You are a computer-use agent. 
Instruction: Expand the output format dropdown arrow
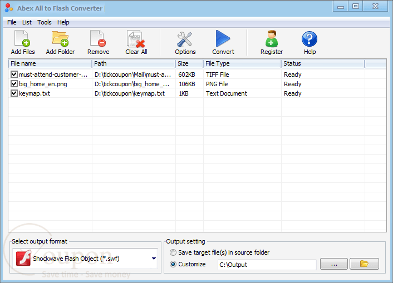pyautogui.click(x=154, y=259)
